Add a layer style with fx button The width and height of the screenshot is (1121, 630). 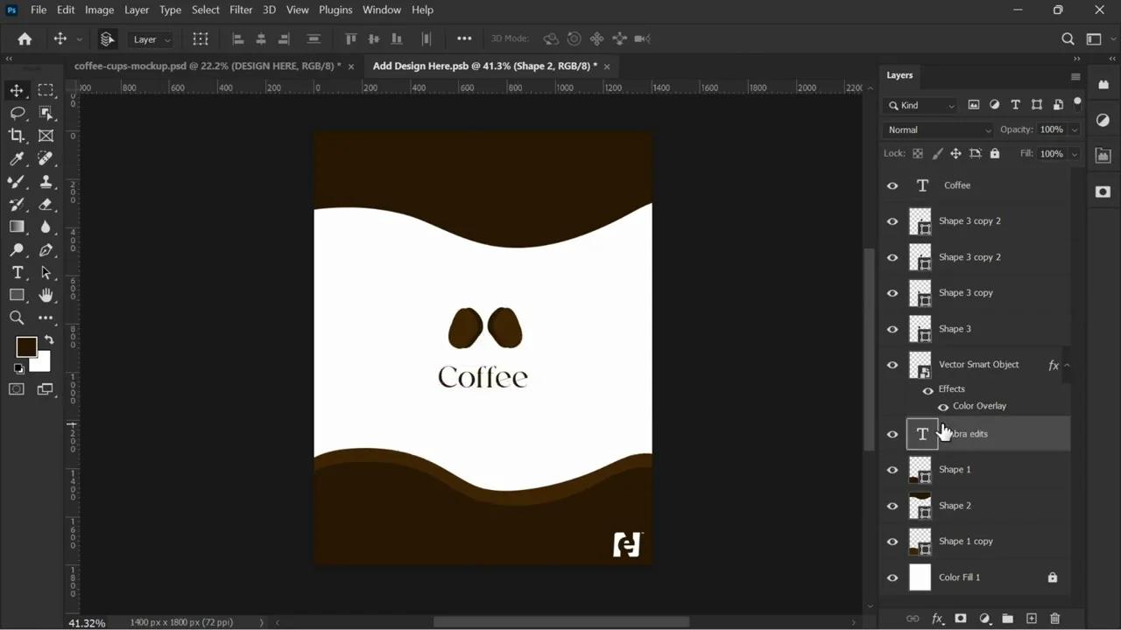(937, 619)
